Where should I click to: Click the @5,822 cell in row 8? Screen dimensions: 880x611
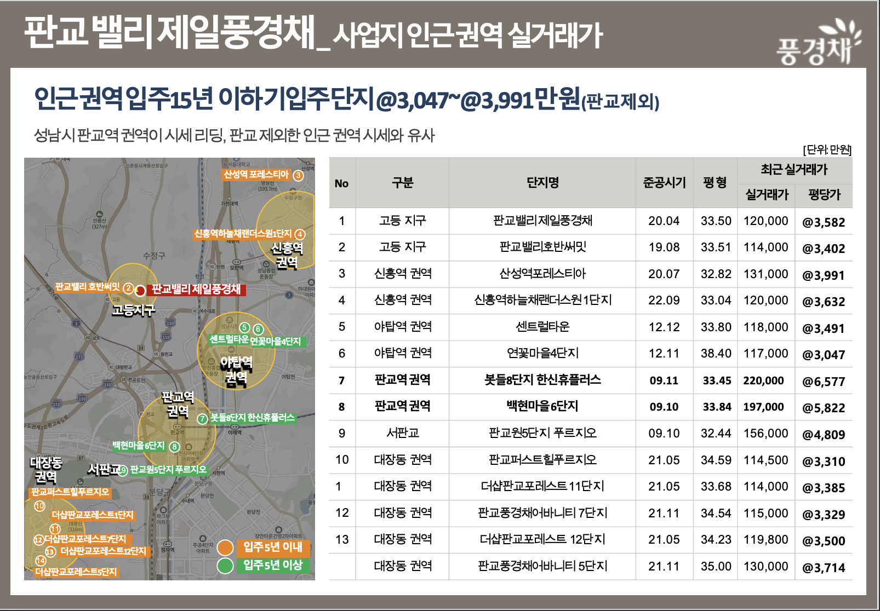824,407
